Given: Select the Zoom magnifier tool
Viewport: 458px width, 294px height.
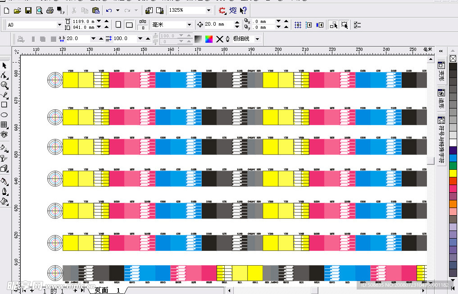Looking at the screenshot, I should (x=5, y=85).
